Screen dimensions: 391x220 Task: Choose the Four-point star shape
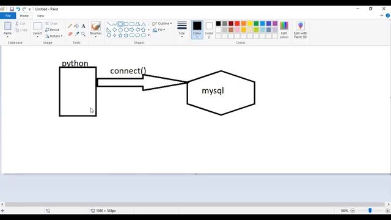115,35
